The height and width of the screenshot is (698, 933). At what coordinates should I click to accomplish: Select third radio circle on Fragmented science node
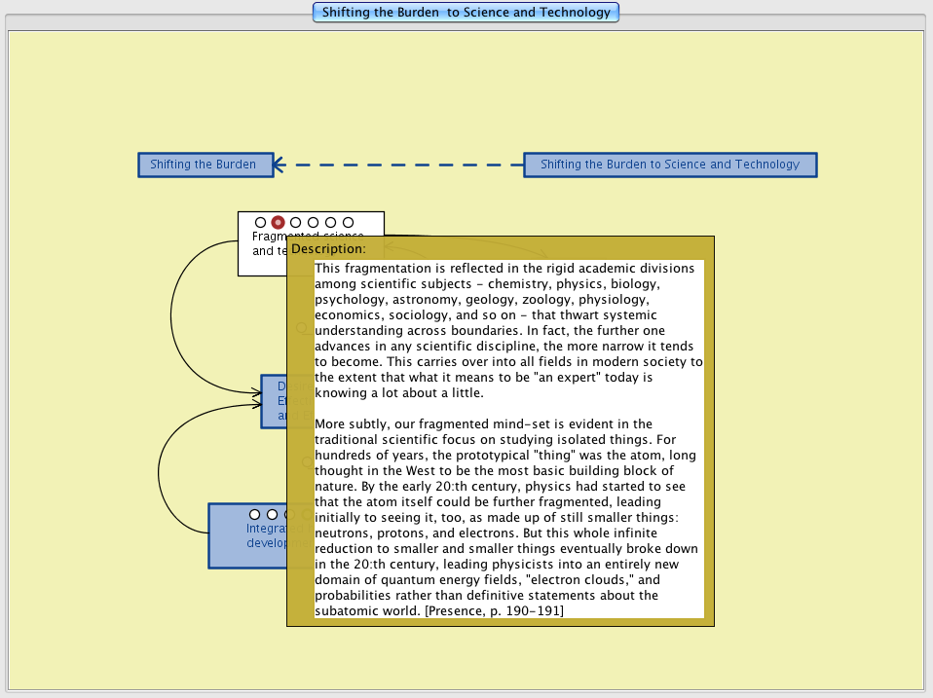pyautogui.click(x=296, y=223)
